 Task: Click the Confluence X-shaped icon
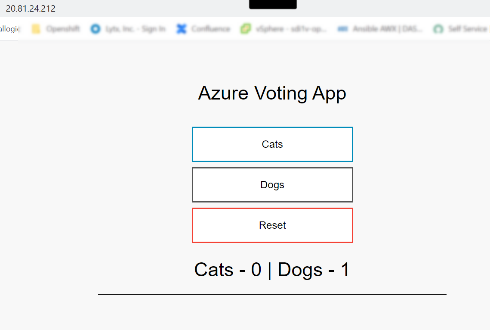[181, 29]
